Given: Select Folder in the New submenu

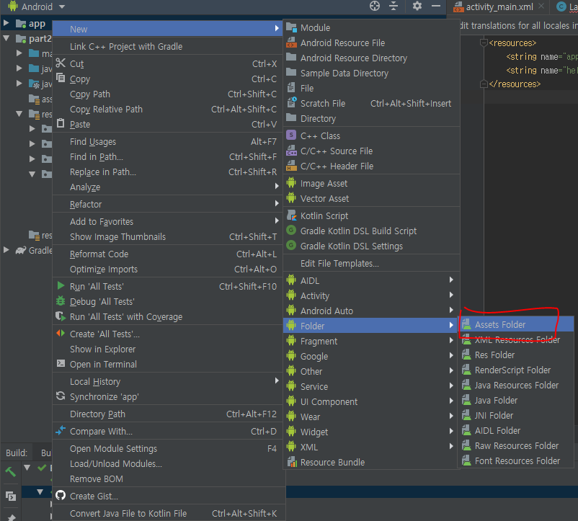Looking at the screenshot, I should [x=370, y=326].
